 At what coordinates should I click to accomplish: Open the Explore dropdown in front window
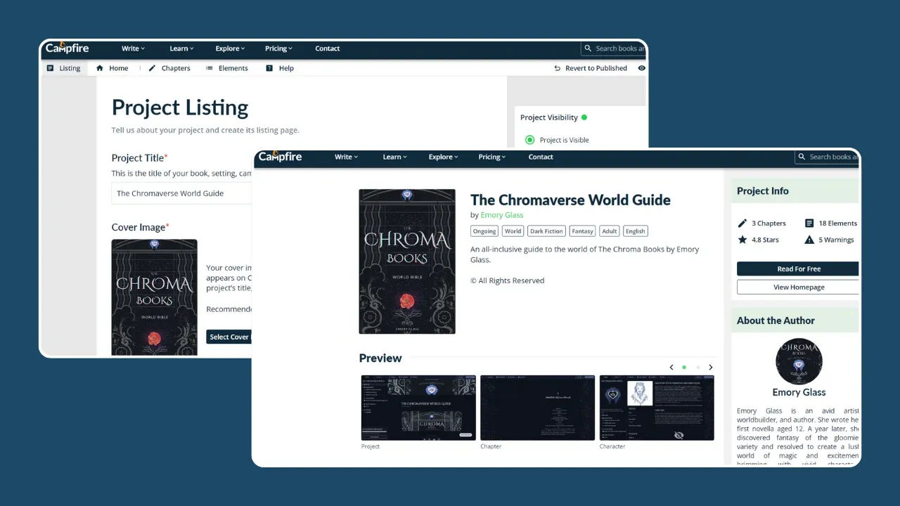pyautogui.click(x=443, y=157)
